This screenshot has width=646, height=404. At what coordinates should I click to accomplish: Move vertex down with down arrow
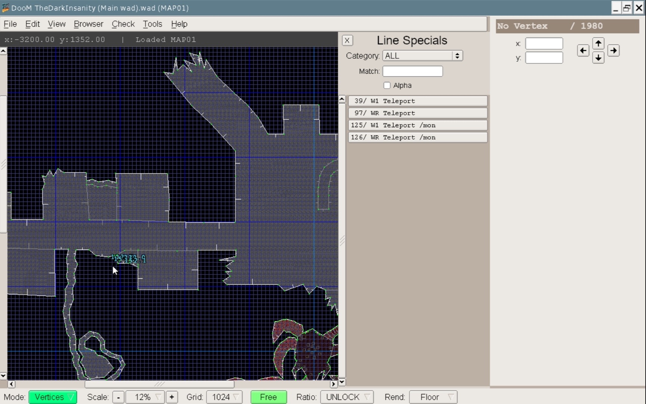598,58
